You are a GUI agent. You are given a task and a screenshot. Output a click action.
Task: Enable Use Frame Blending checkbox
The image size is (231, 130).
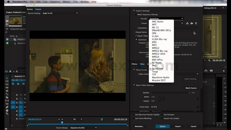133,118
